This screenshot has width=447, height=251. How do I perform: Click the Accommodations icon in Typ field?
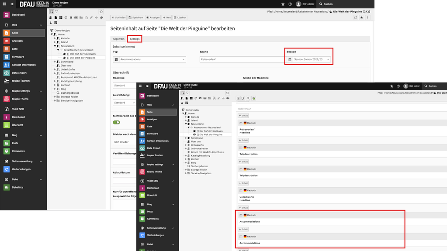pos(116,59)
